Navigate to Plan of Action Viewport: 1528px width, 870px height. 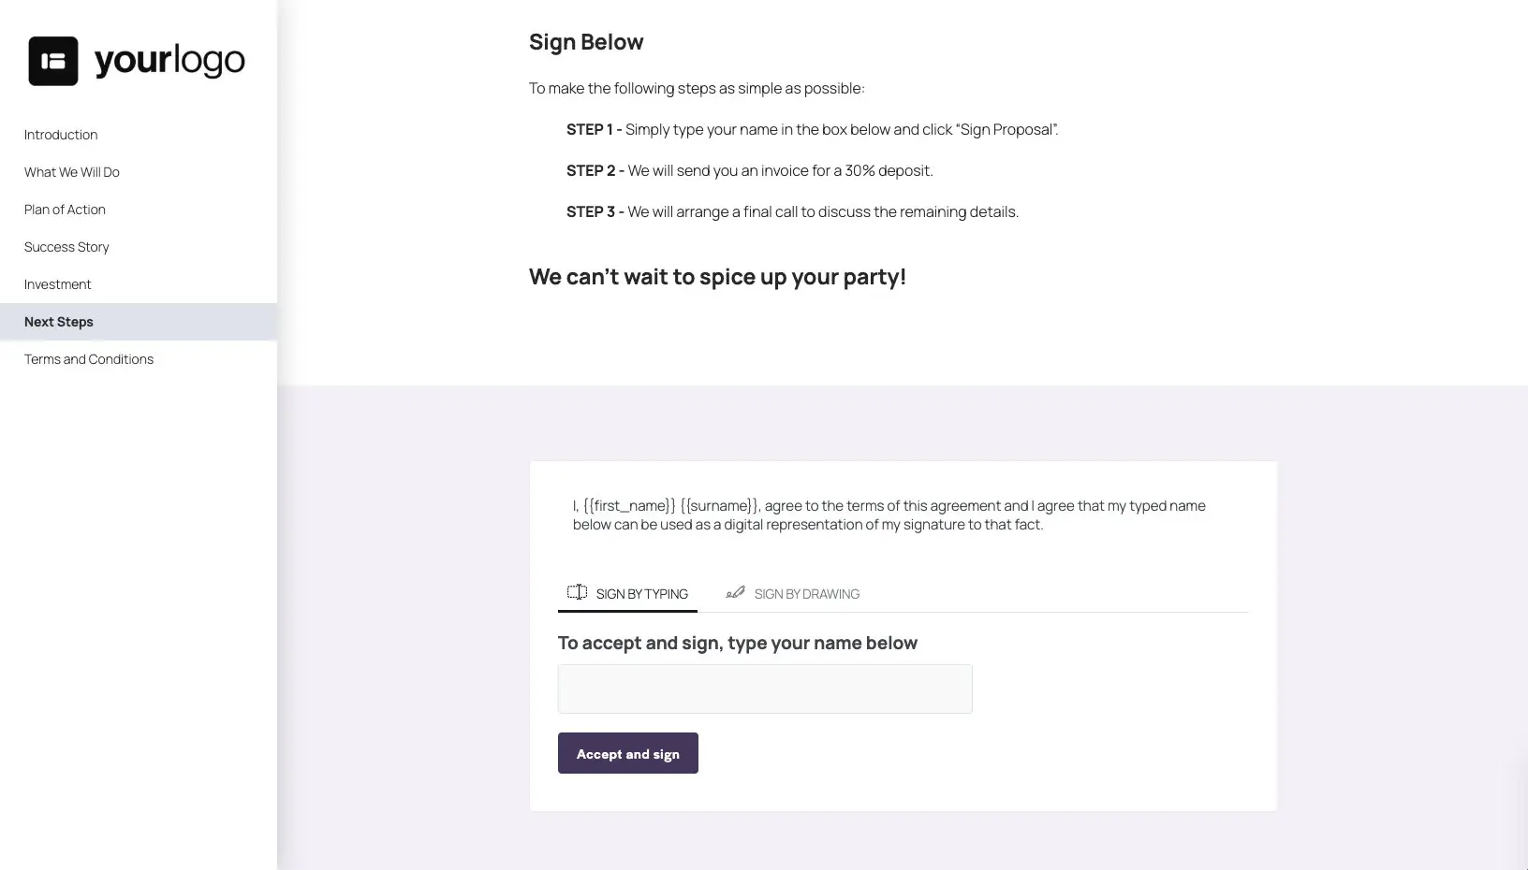tap(65, 209)
